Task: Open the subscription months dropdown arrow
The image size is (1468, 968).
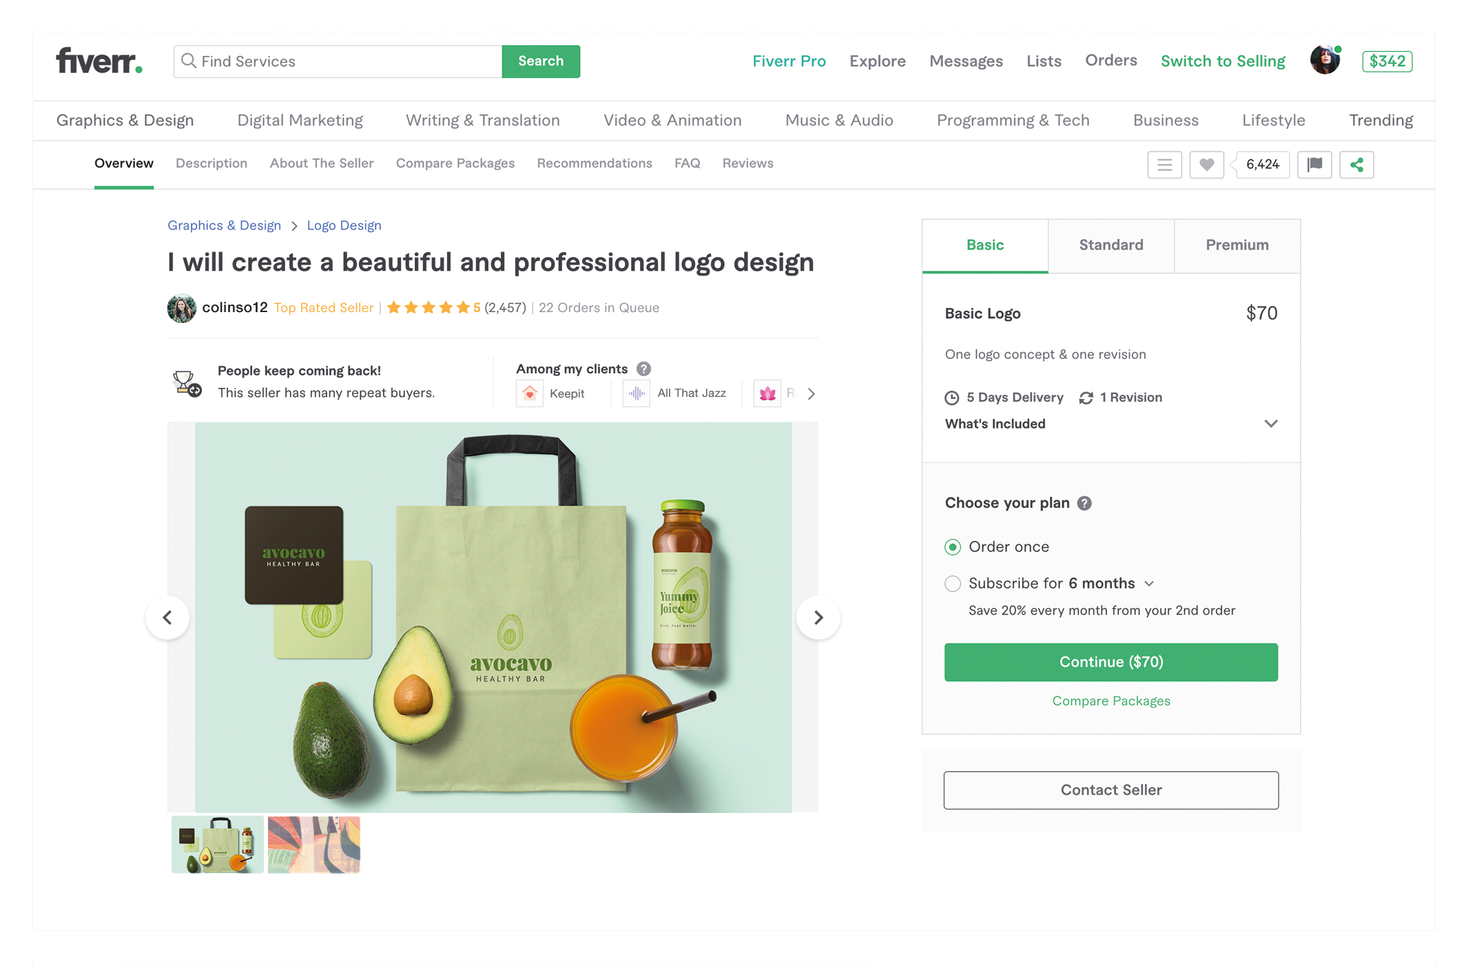Action: pyautogui.click(x=1149, y=584)
